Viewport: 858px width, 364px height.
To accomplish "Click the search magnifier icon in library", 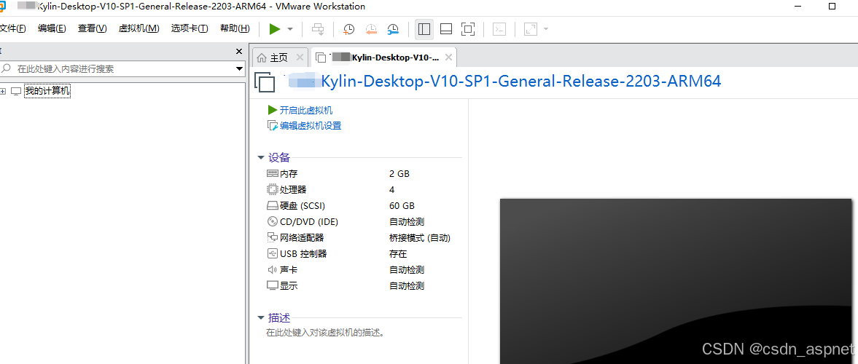I will (x=6, y=69).
